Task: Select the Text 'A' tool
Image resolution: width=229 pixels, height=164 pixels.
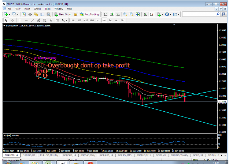Action: [x=51, y=20]
